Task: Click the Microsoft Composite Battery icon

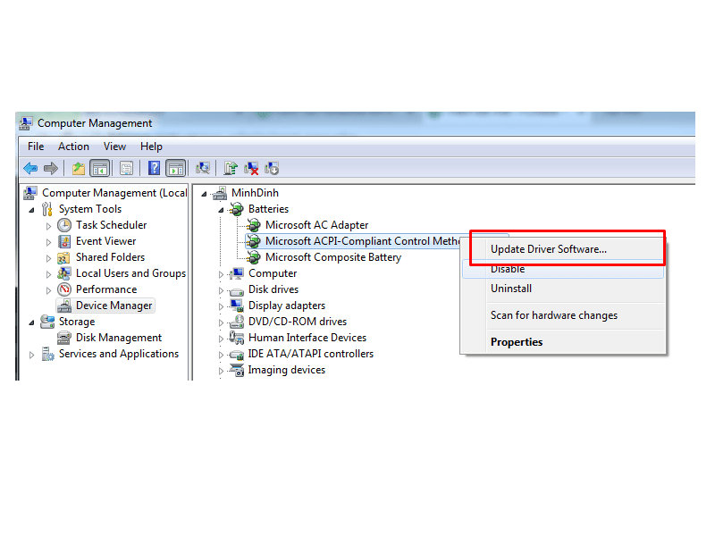Action: point(254,257)
